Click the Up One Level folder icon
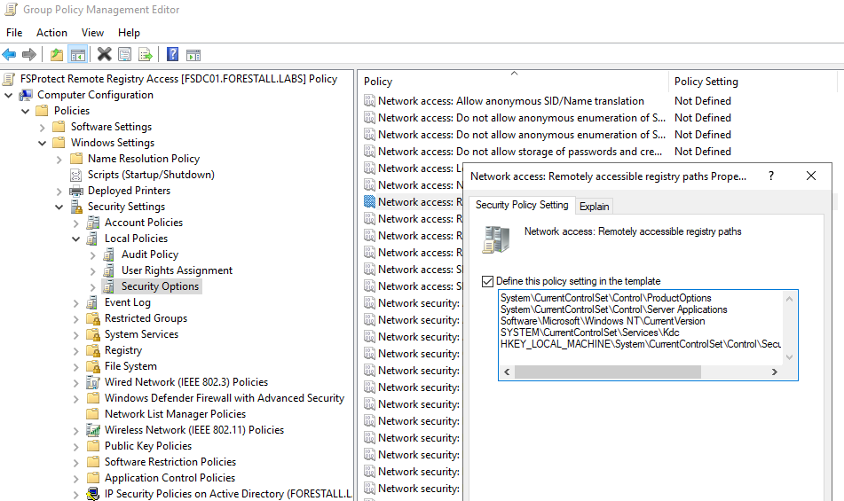The width and height of the screenshot is (844, 501). pyautogui.click(x=57, y=54)
